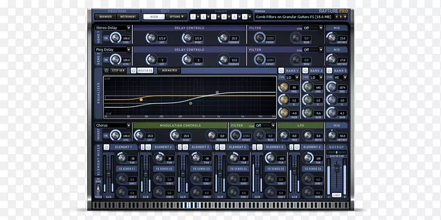
Task: Click the Master EQ power icon
Action: point(133,71)
